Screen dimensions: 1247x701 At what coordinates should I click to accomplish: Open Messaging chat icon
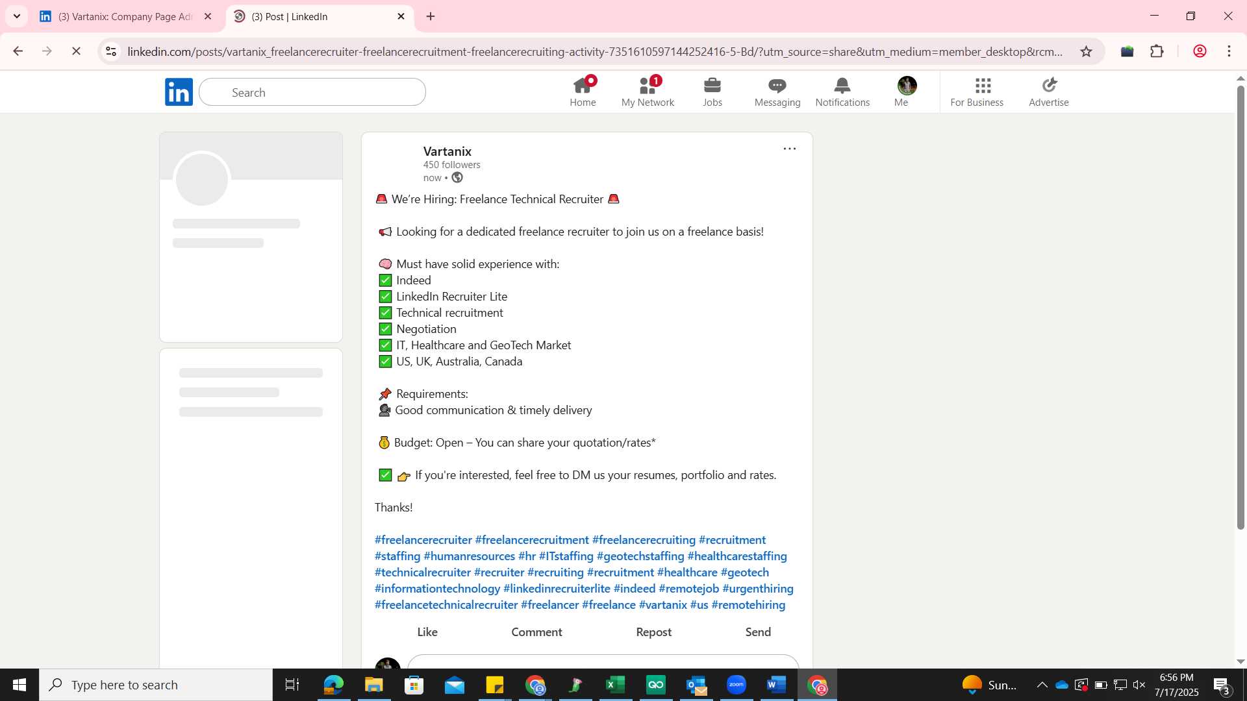click(x=777, y=86)
